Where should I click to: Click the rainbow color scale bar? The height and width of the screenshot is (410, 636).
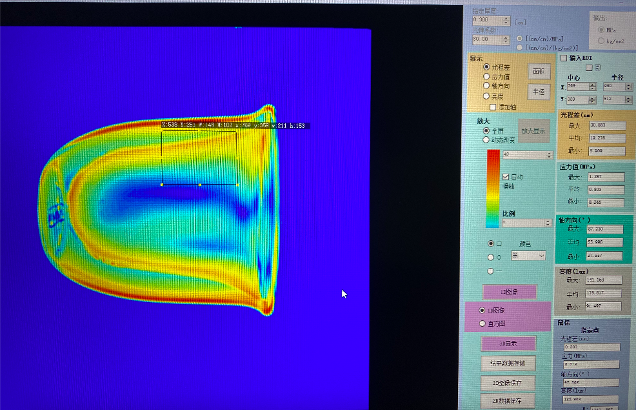coord(493,189)
